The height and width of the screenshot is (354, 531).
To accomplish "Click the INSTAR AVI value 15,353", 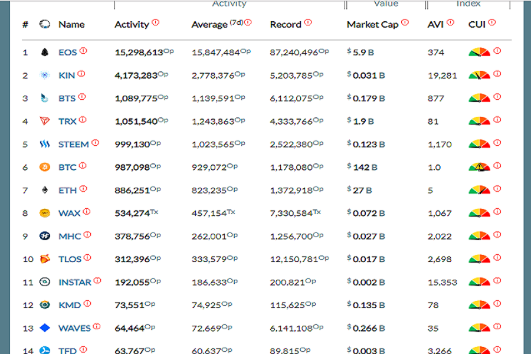I will 442,282.
